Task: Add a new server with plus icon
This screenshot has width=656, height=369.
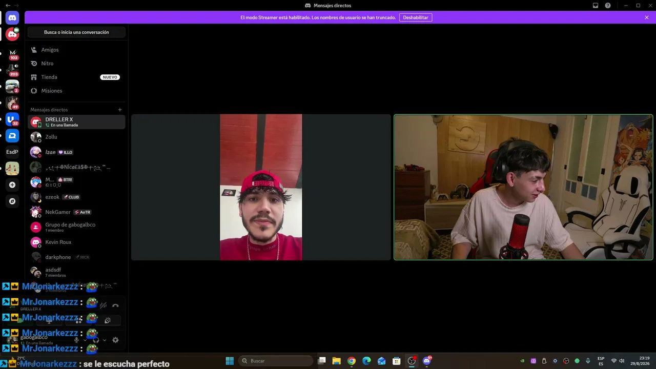Action: point(12,184)
